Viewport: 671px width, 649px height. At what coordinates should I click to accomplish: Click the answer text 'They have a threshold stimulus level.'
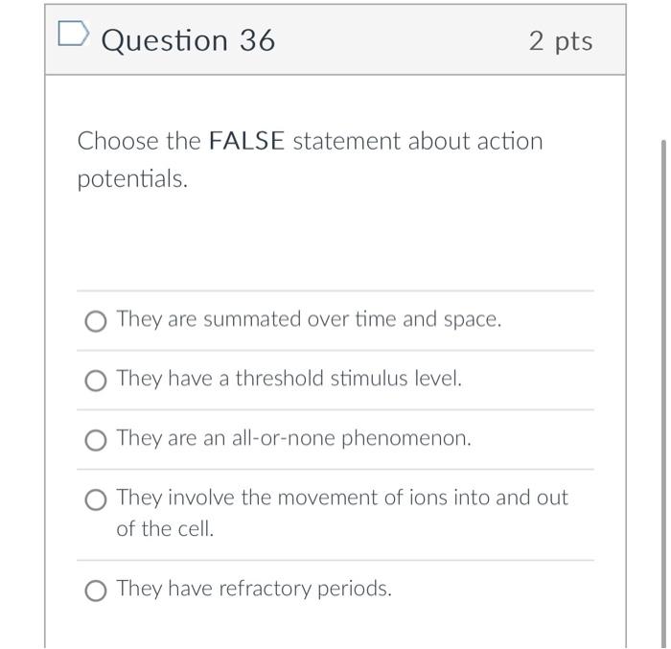pos(289,379)
